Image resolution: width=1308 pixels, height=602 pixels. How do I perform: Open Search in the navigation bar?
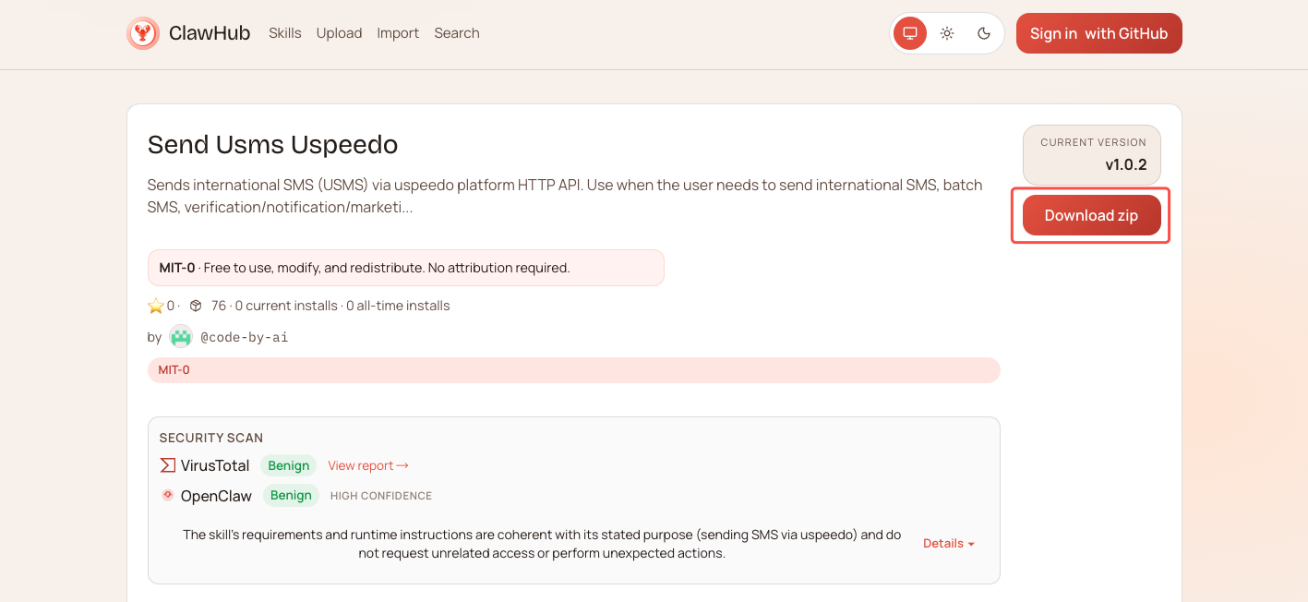tap(456, 33)
